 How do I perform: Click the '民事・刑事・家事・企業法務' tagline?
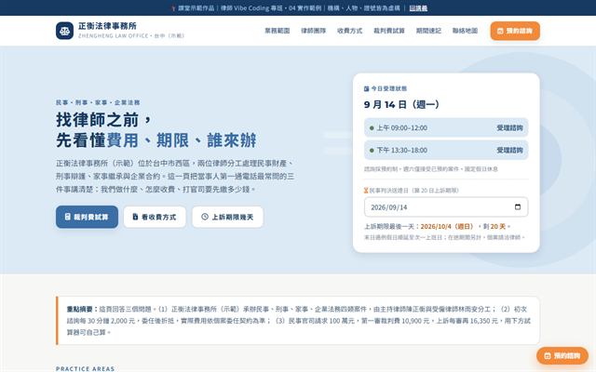click(x=98, y=102)
